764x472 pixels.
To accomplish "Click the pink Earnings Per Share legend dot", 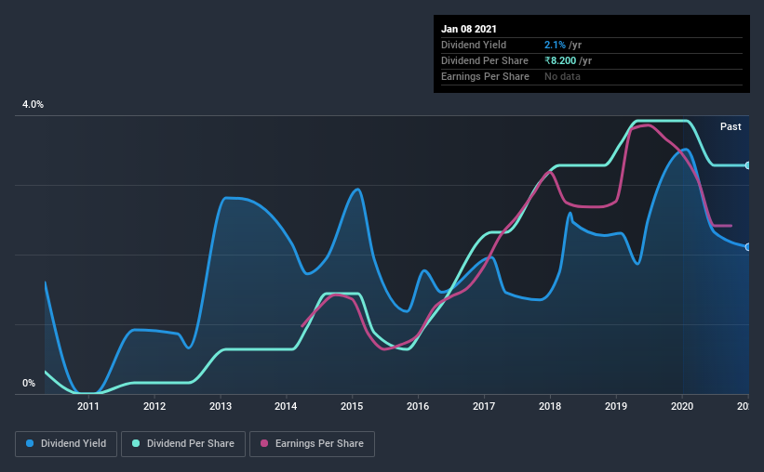I will (x=264, y=443).
